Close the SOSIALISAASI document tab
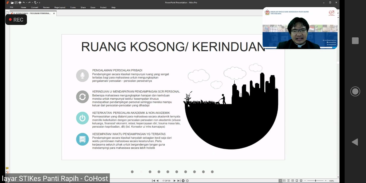The height and width of the screenshot is (183, 366). [x=54, y=13]
